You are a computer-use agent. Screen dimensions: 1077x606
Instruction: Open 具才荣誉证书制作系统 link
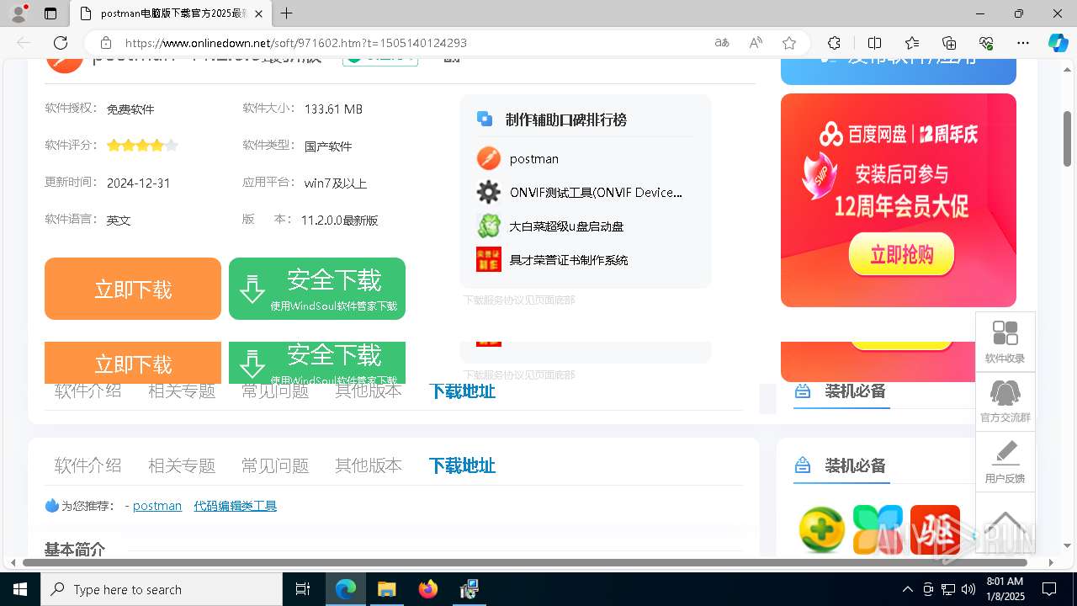tap(569, 259)
